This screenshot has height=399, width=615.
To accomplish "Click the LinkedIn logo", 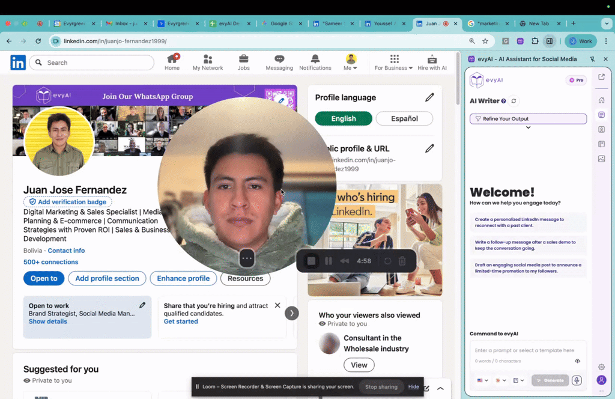I will tap(18, 62).
